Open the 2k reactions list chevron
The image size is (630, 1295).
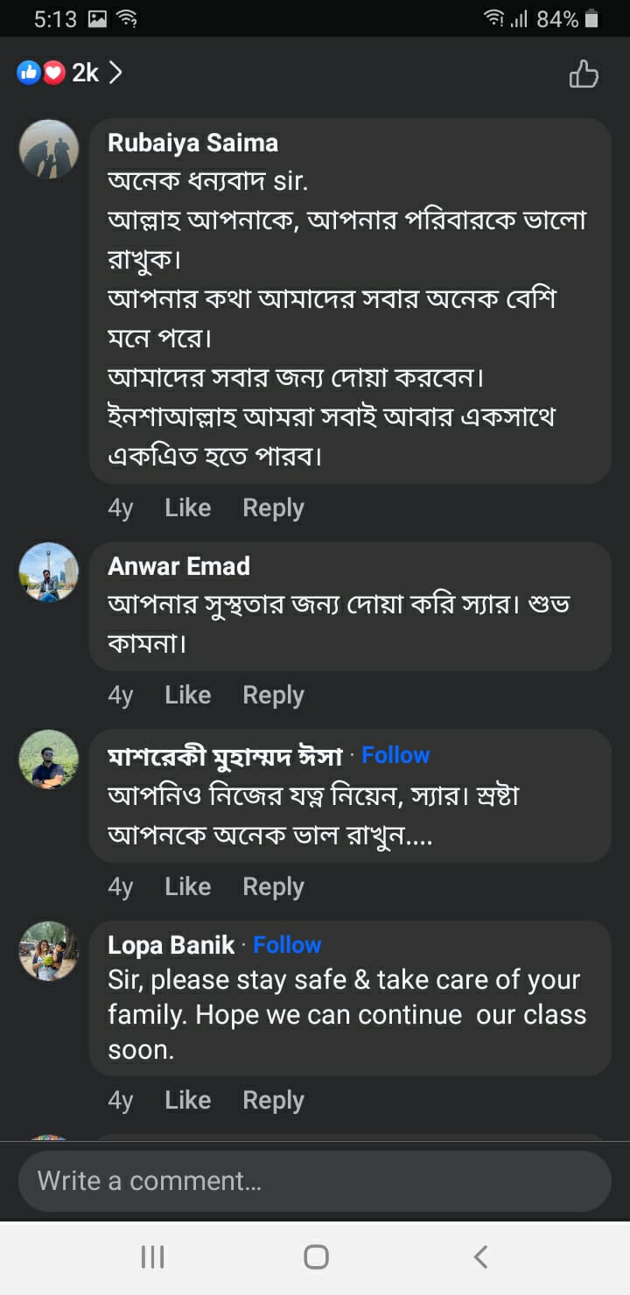(x=115, y=73)
